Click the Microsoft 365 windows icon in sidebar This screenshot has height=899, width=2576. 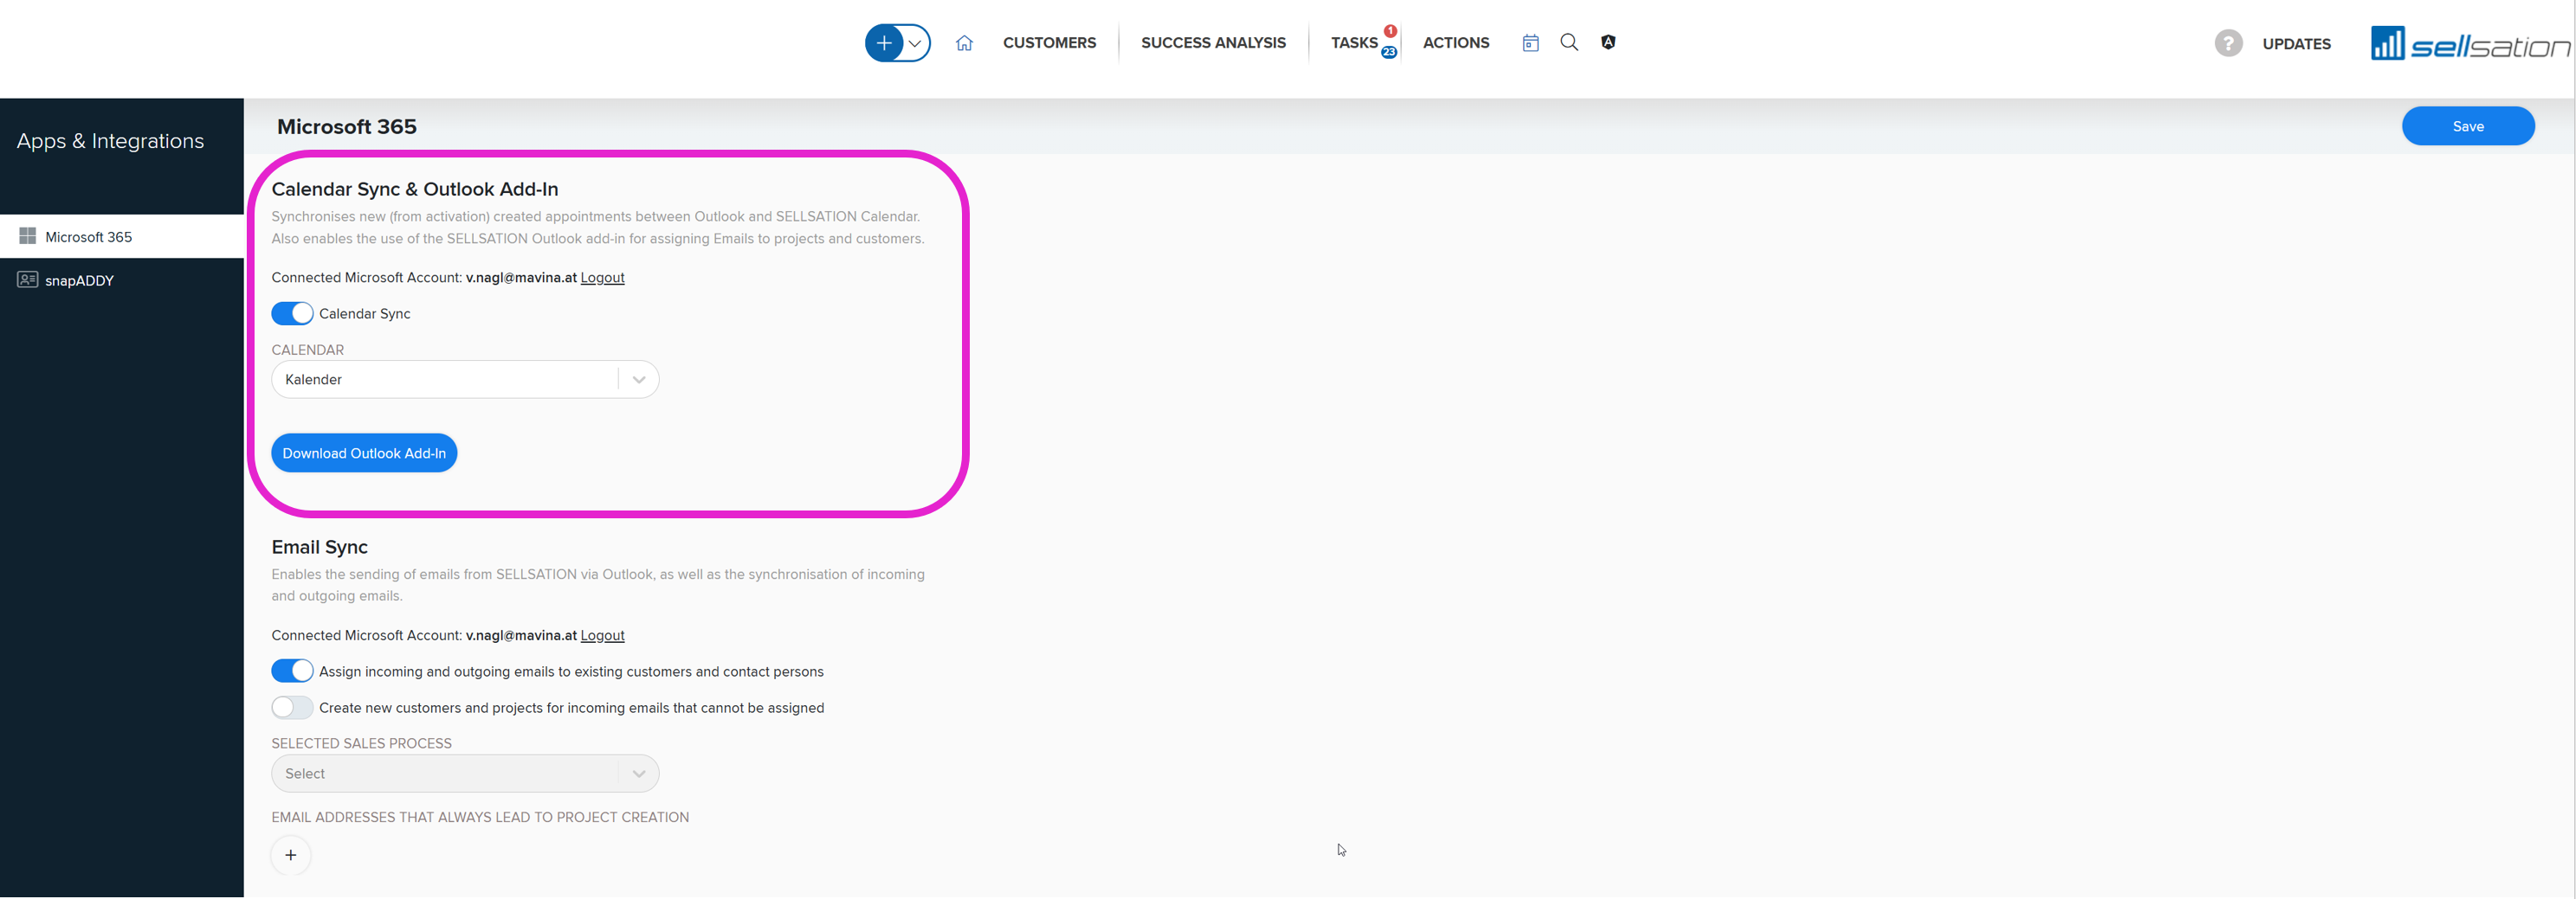27,237
